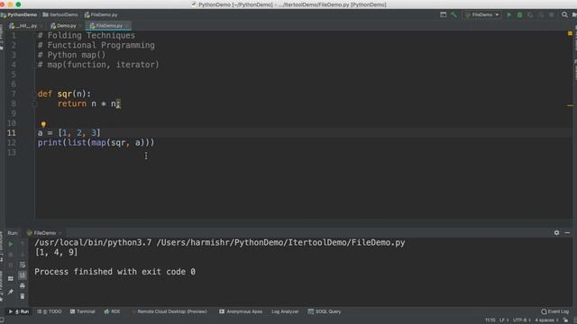
Task: Open the SOQL Query tool window
Action: 325,311
